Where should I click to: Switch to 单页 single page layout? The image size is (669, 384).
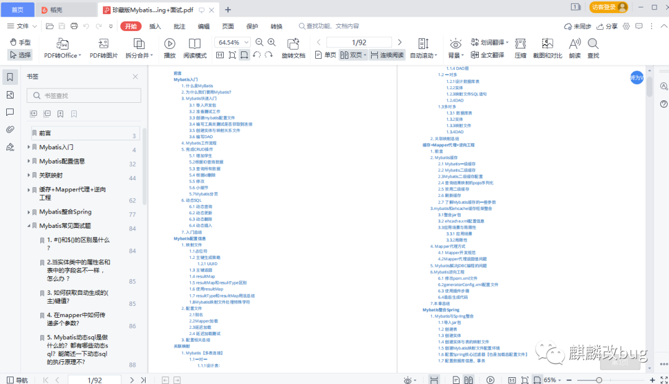[326, 55]
